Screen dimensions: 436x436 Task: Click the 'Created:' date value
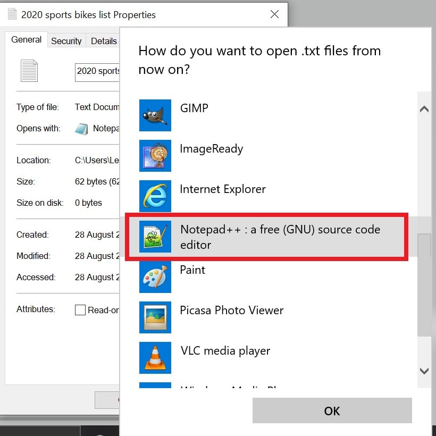[x=97, y=234]
